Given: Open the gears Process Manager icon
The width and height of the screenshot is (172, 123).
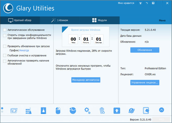Looking at the screenshot, I should click(x=87, y=110).
